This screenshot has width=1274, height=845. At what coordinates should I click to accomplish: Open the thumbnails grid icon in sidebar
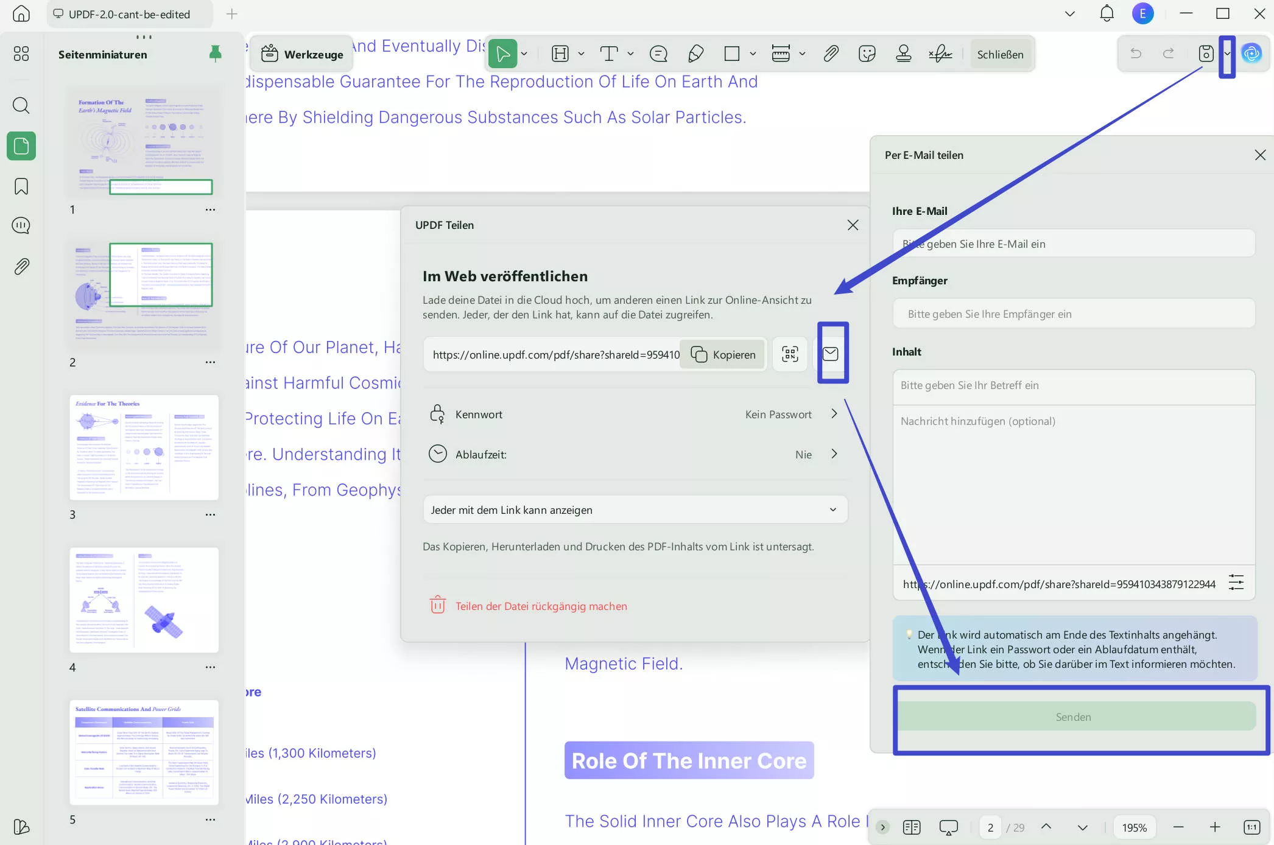(21, 54)
